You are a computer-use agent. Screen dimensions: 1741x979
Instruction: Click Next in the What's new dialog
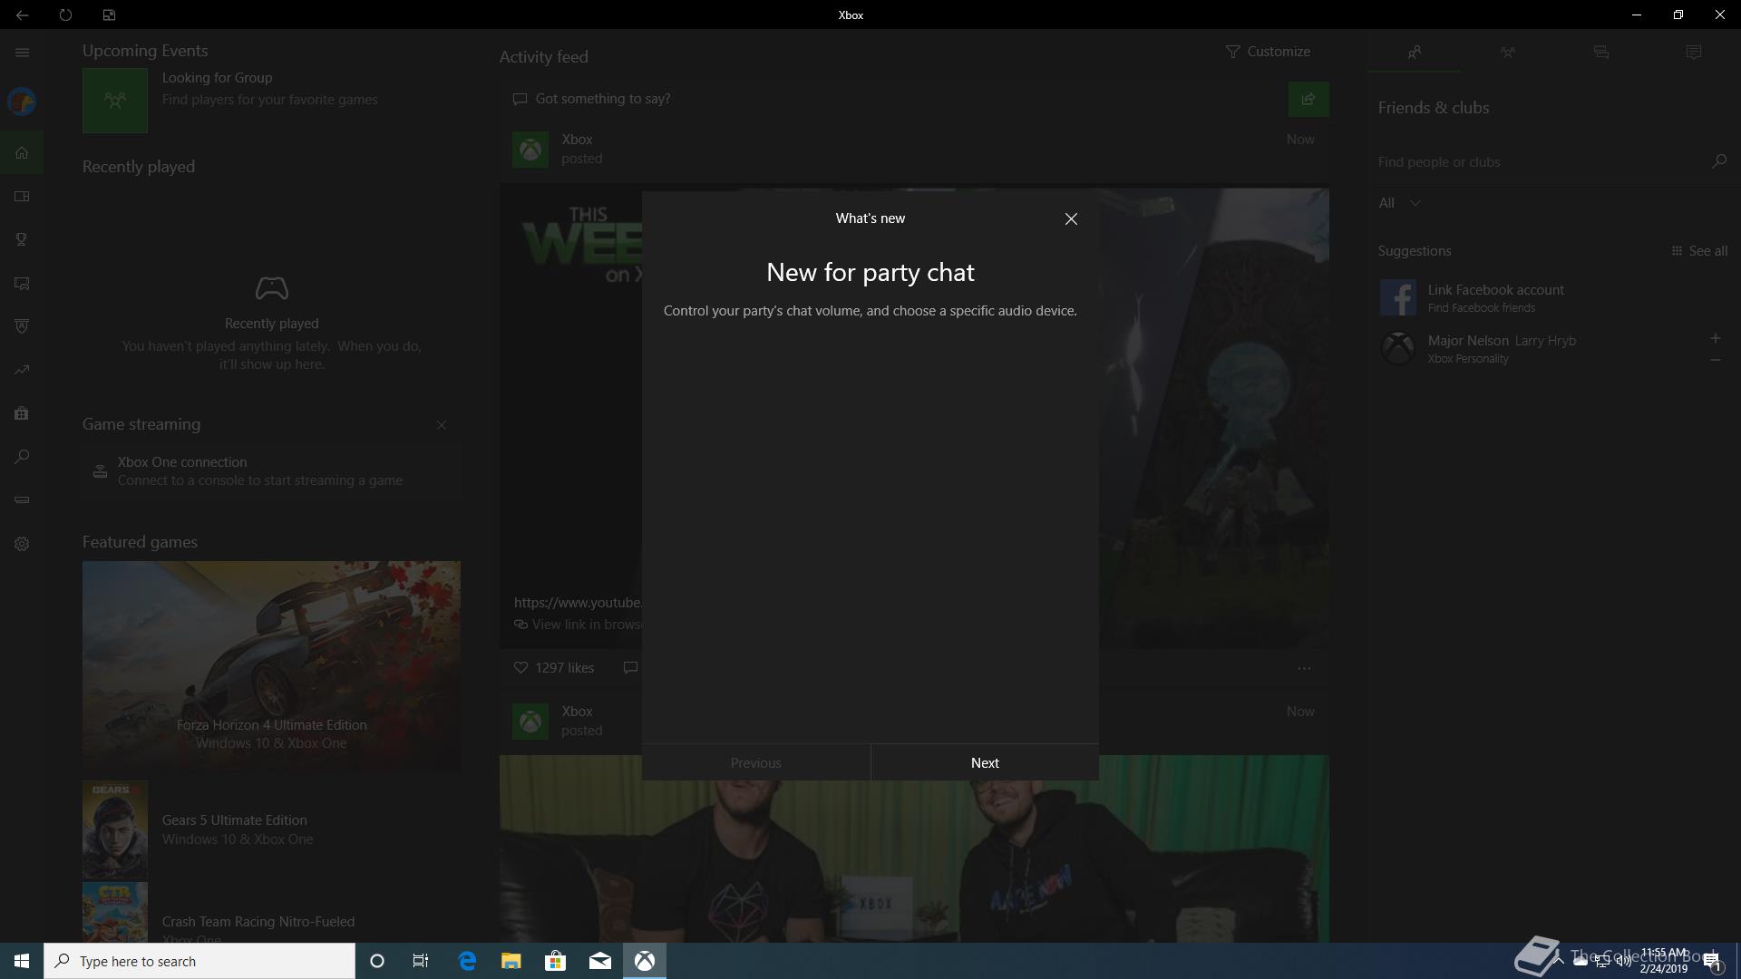pyautogui.click(x=985, y=762)
